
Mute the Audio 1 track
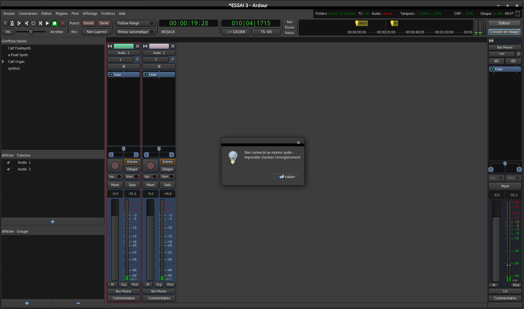coord(115,185)
